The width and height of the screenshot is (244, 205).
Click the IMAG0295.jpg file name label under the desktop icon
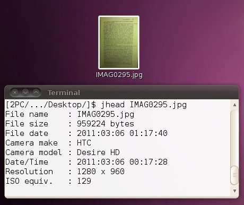coord(119,75)
